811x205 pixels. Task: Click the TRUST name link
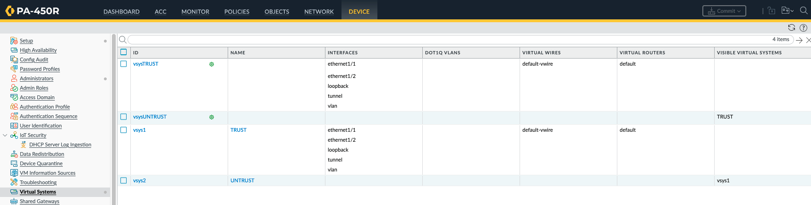tap(239, 130)
